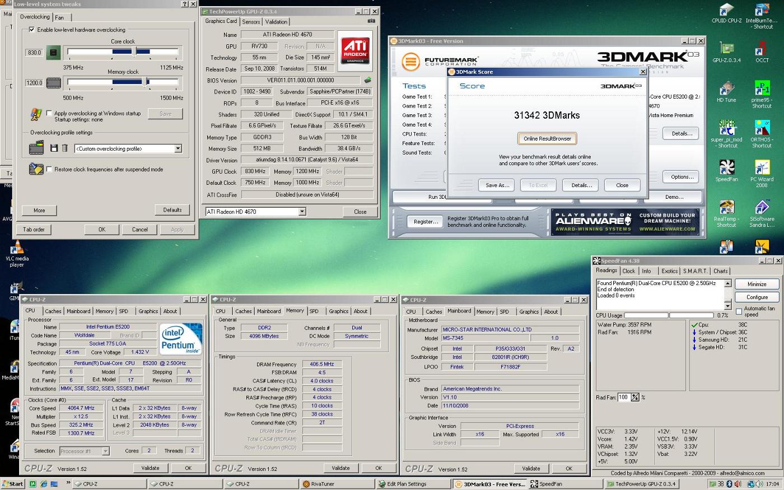Launch GPU-Z.0.3.4 from the desktop
This screenshot has height=490, width=784.
(x=726, y=52)
